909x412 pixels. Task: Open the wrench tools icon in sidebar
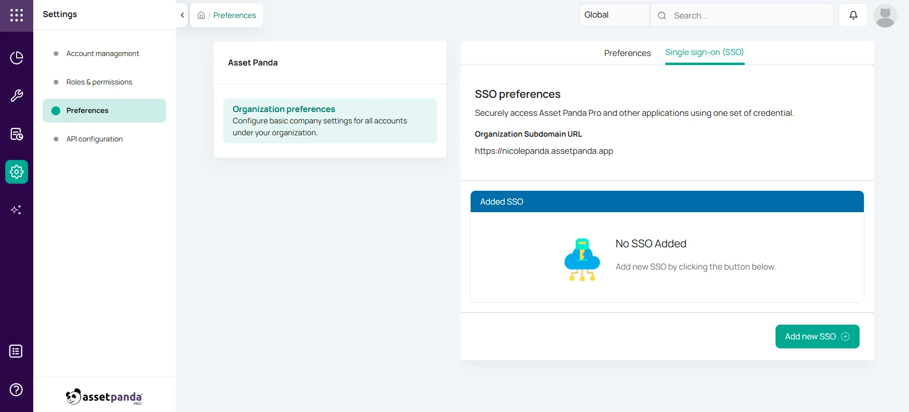[17, 96]
